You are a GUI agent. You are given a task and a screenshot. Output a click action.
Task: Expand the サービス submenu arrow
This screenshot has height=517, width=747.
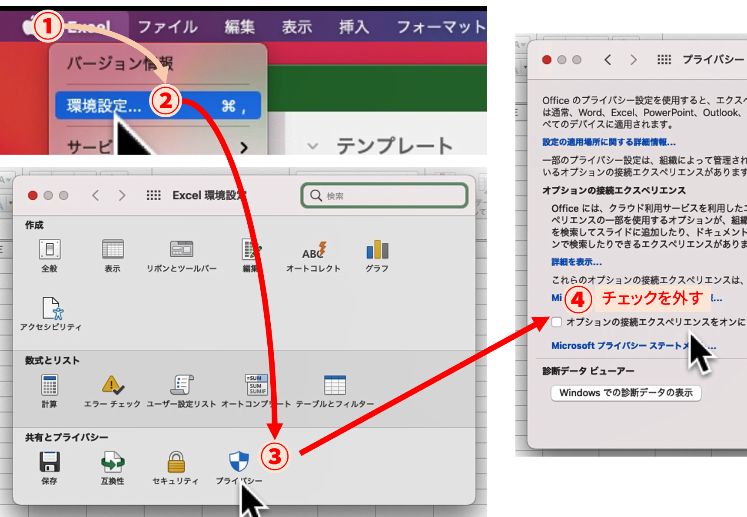[244, 148]
